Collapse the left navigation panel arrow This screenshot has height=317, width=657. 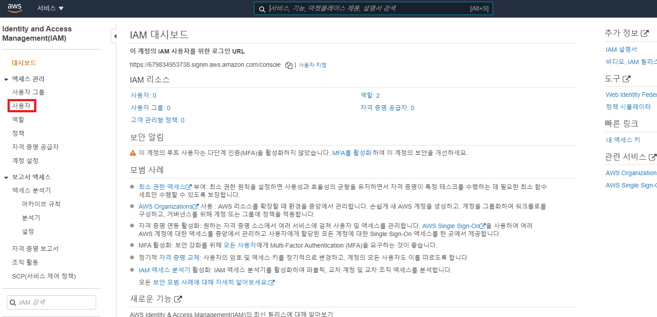click(114, 36)
